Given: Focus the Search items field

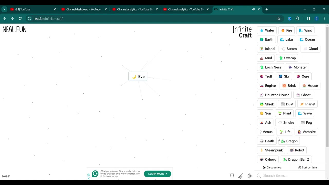Looking at the screenshot, I should pyautogui.click(x=290, y=175).
